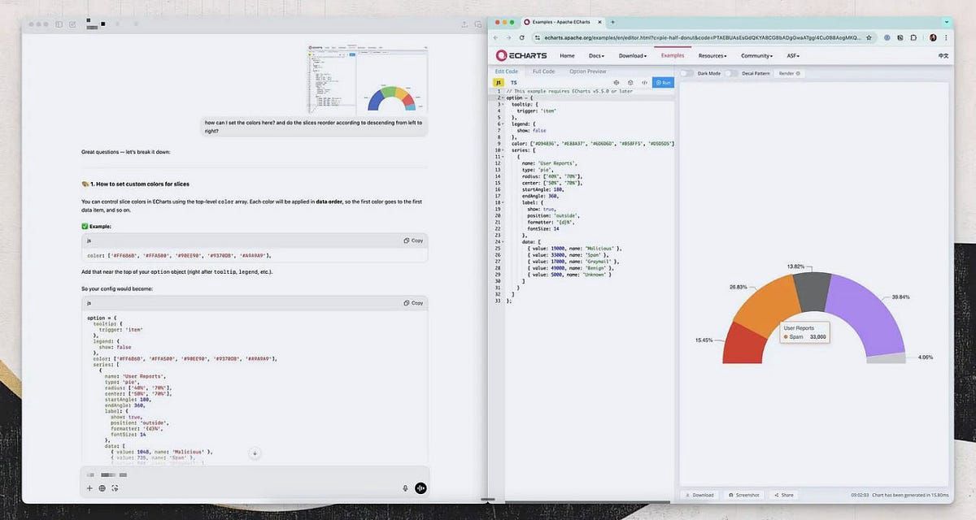Click the globe web search icon
Screen dimensions: 976x520
click(x=102, y=488)
